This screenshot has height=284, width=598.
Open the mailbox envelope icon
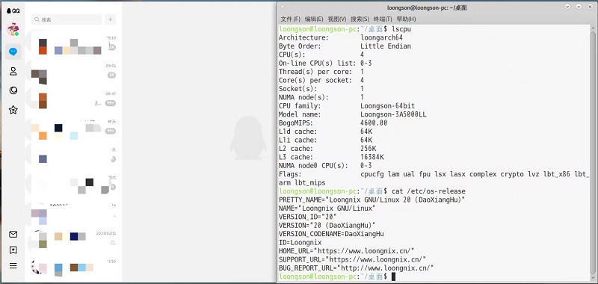tap(13, 234)
